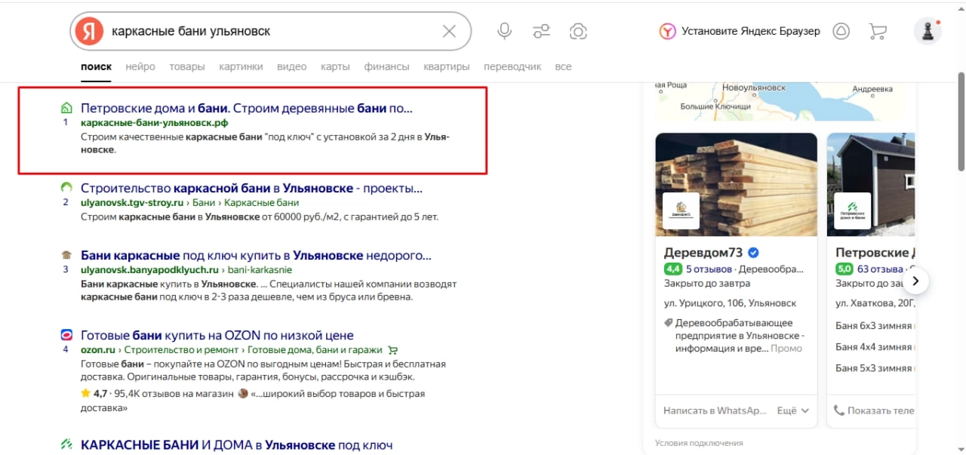Screen dimensions: 966x455
Task: Click the search query input field
Action: tap(272, 31)
